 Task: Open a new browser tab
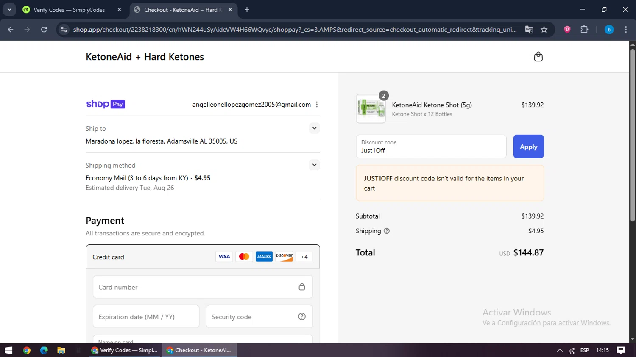(x=247, y=10)
